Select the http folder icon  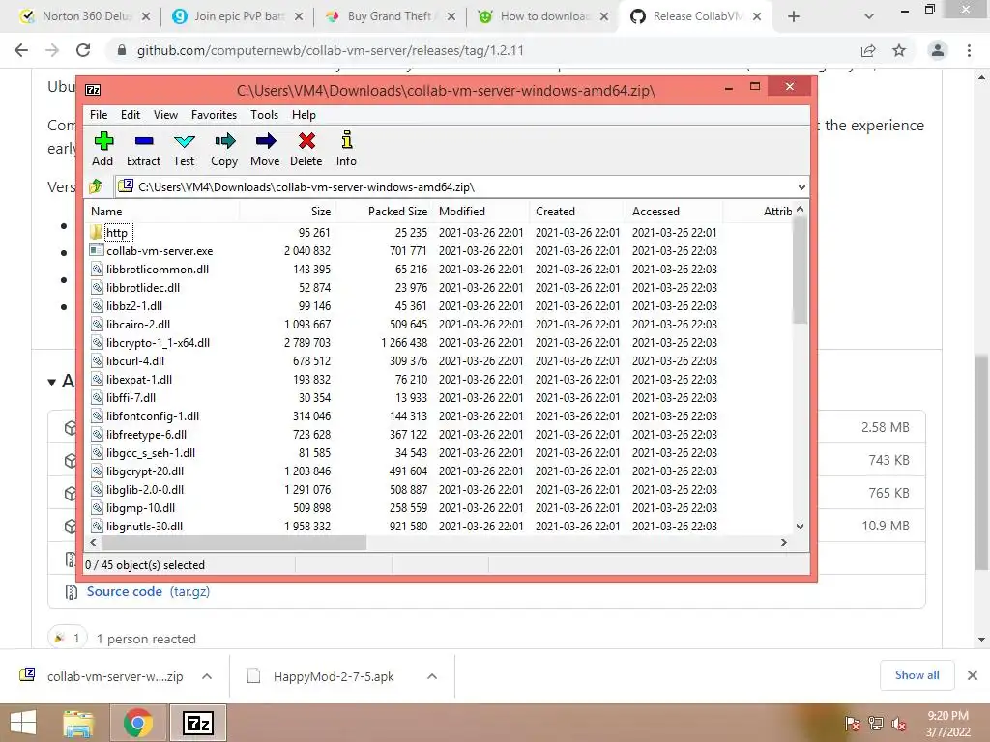pyautogui.click(x=96, y=232)
